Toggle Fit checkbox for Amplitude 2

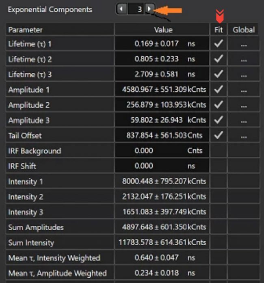click(x=219, y=105)
